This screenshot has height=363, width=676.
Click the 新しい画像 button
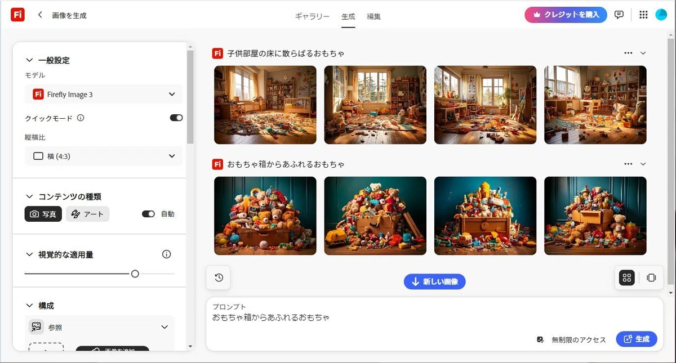(435, 281)
